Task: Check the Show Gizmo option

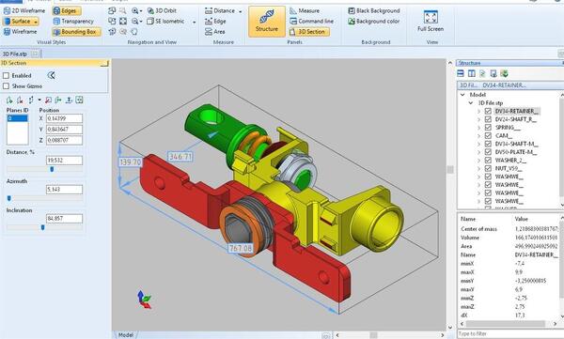Action: click(x=7, y=85)
